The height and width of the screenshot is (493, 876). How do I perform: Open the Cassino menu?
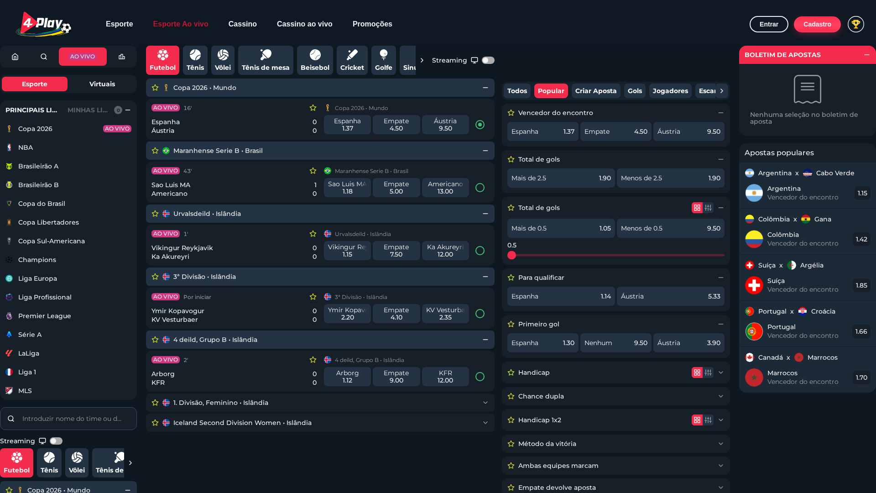click(243, 24)
